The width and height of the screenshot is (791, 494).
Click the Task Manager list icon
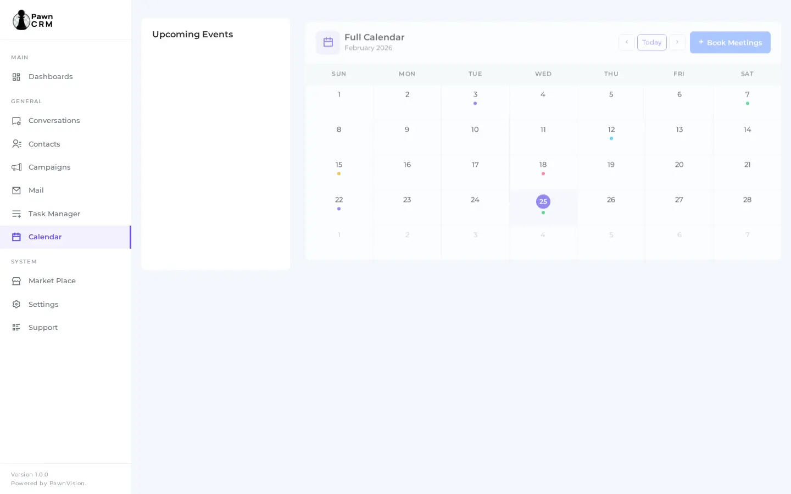17,214
